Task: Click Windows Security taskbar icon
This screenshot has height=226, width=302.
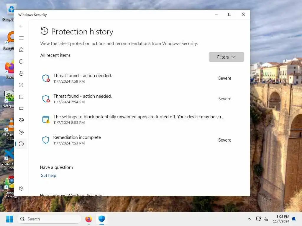Action: pos(102,219)
